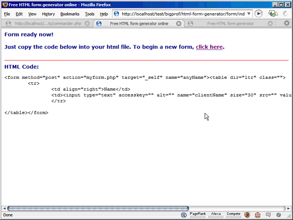Viewport: 293px width, 220px height.
Task: Maximize the Firefox window
Action: (x=281, y=5)
